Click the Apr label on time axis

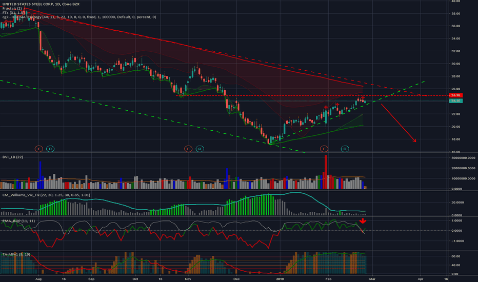point(421,279)
